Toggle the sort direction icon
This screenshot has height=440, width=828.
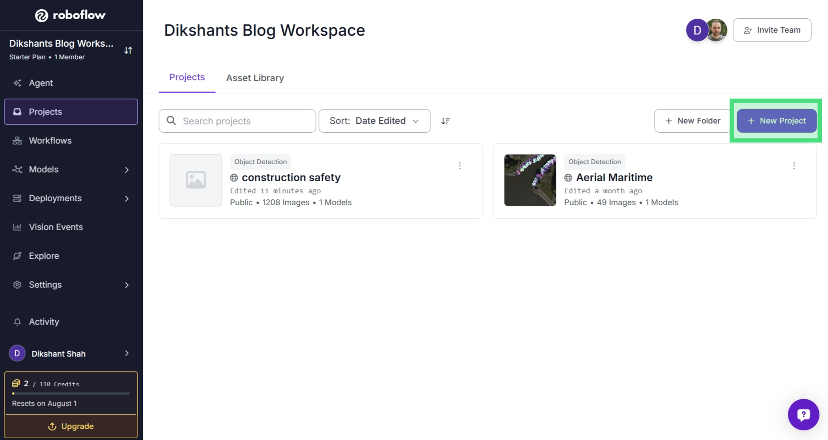[445, 121]
